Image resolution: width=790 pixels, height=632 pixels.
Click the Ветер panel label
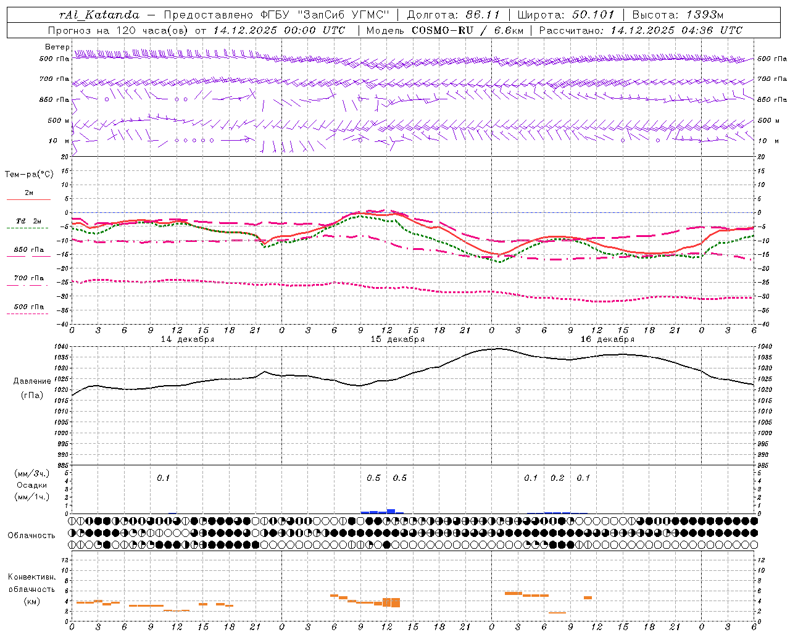point(57,47)
